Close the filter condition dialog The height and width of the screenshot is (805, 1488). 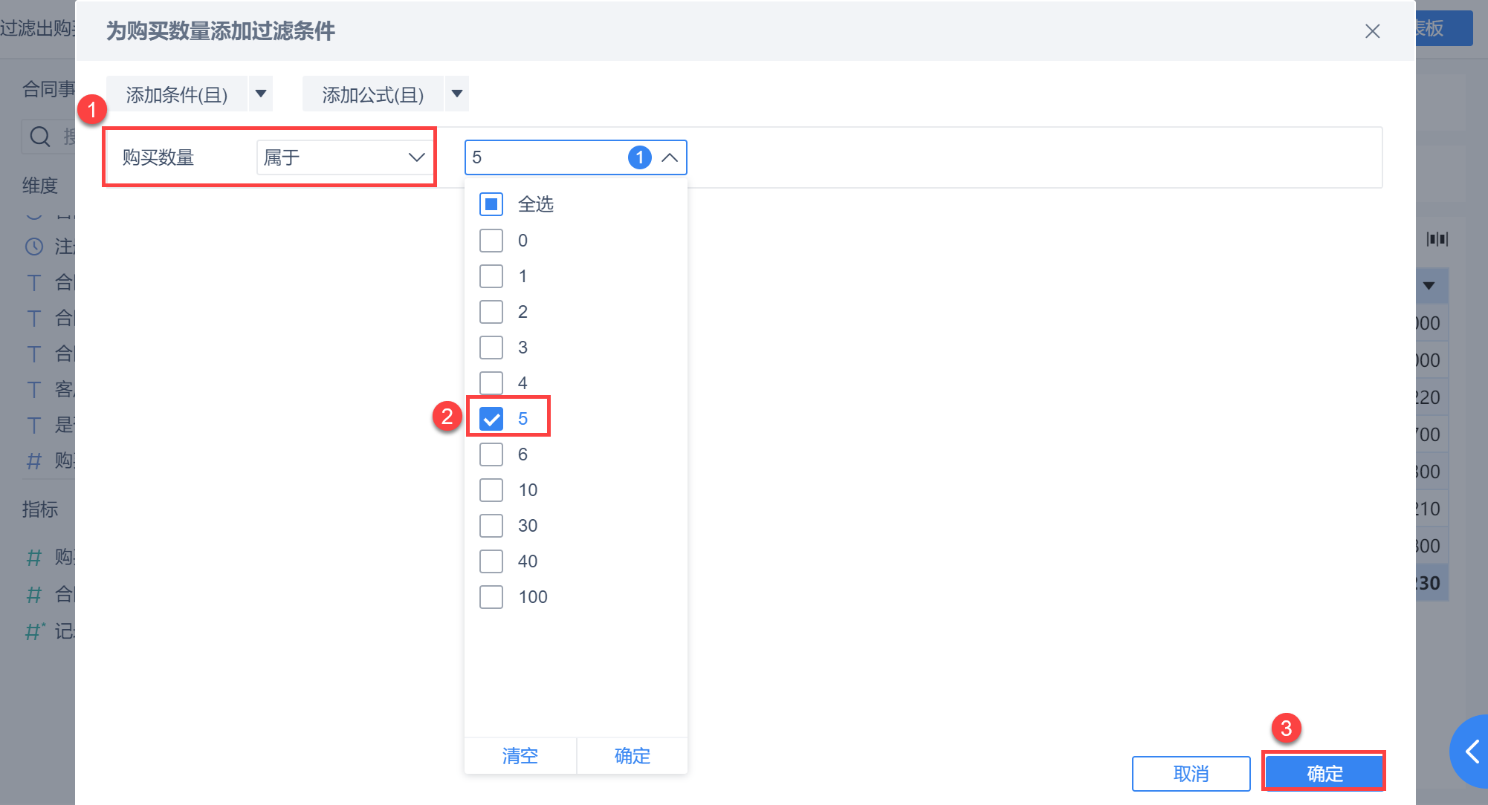click(x=1372, y=31)
